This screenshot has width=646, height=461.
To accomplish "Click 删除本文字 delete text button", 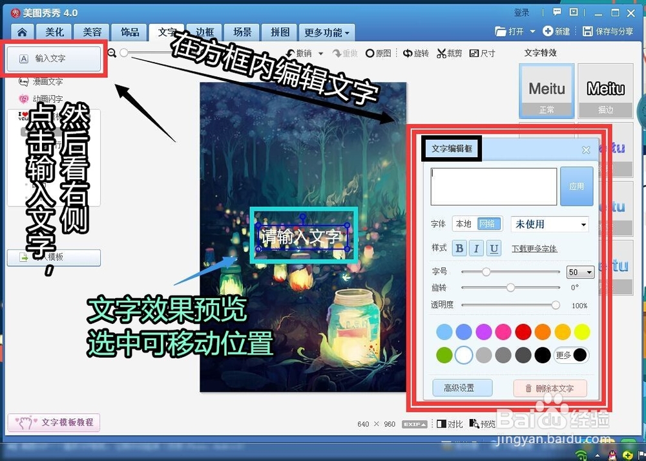I will coord(550,389).
